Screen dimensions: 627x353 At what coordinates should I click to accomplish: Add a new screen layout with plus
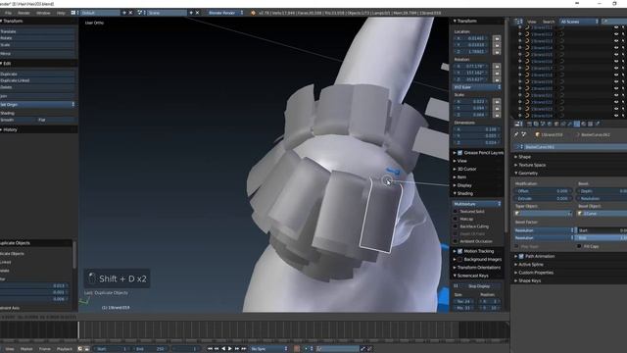click(x=124, y=13)
